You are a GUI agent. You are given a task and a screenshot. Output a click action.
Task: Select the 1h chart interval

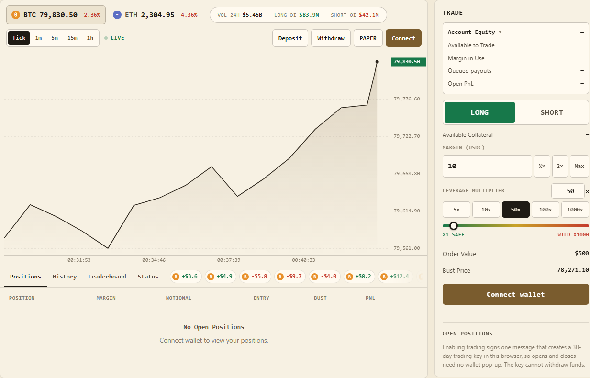click(x=90, y=38)
